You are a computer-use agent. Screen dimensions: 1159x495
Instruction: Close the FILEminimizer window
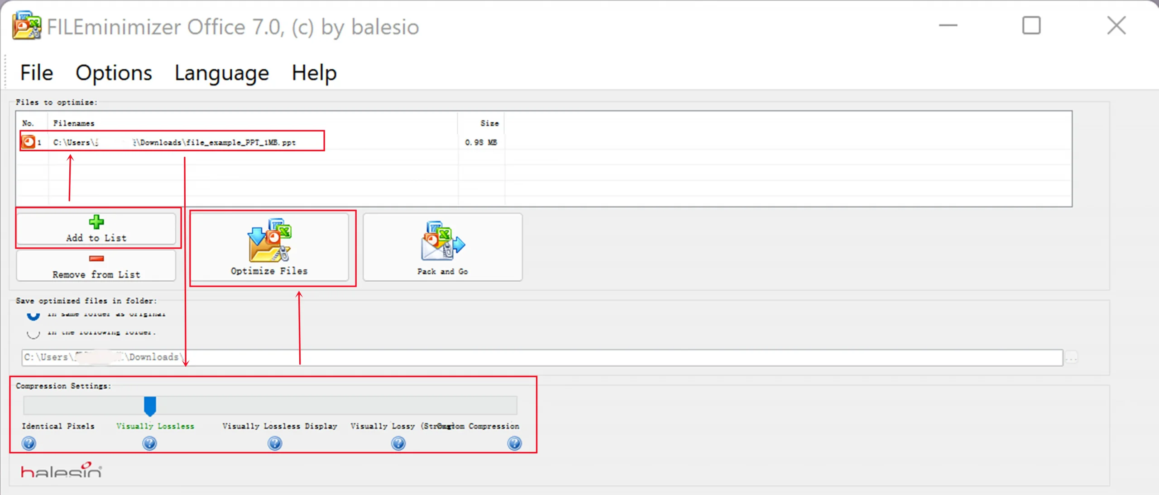click(1117, 25)
